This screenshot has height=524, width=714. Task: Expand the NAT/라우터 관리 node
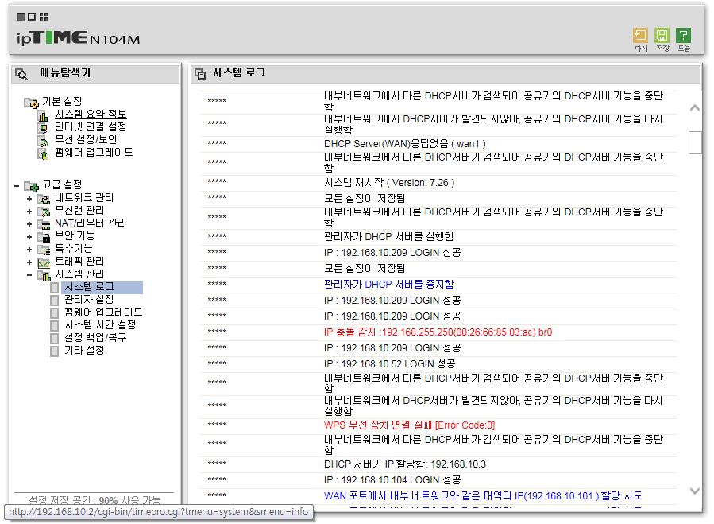click(x=29, y=225)
